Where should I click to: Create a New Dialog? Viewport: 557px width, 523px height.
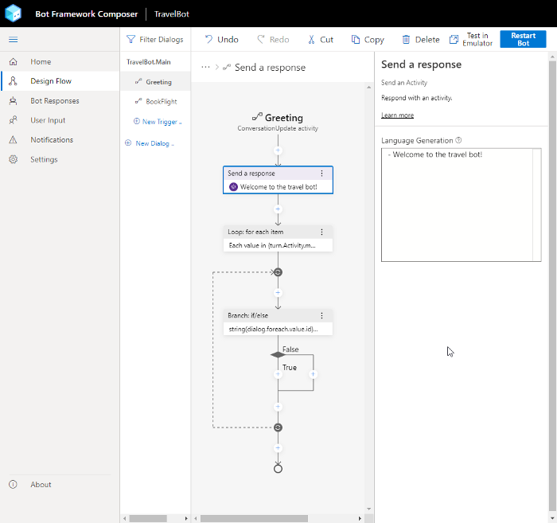coord(150,143)
